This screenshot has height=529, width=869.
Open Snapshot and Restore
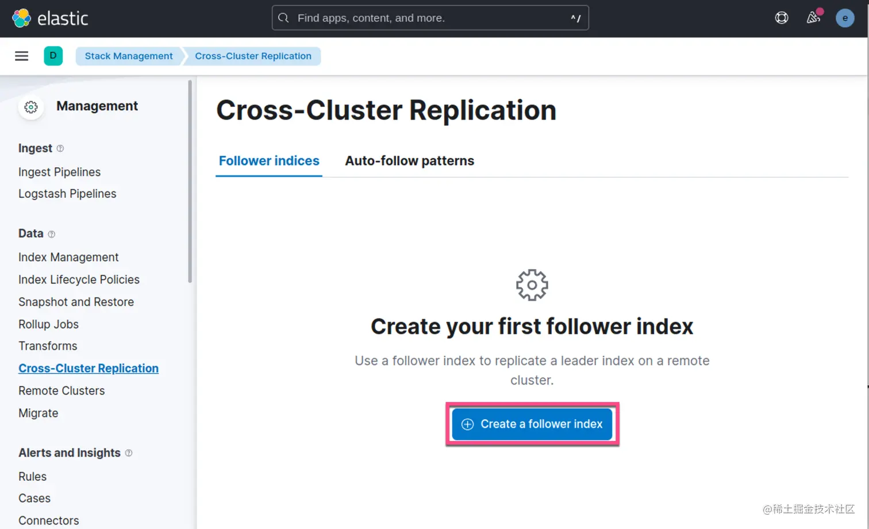[x=76, y=302]
